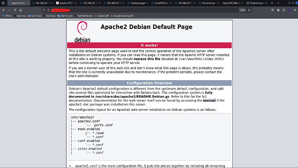Viewport: 298px width, 168px height.
Task: Close the Personal options tab
Action: click(218, 3)
